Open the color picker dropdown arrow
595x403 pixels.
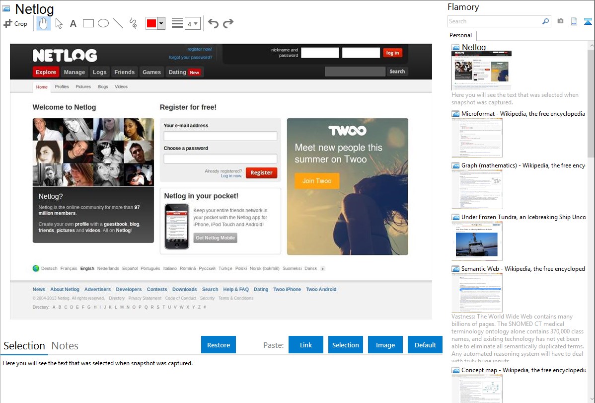(x=161, y=23)
